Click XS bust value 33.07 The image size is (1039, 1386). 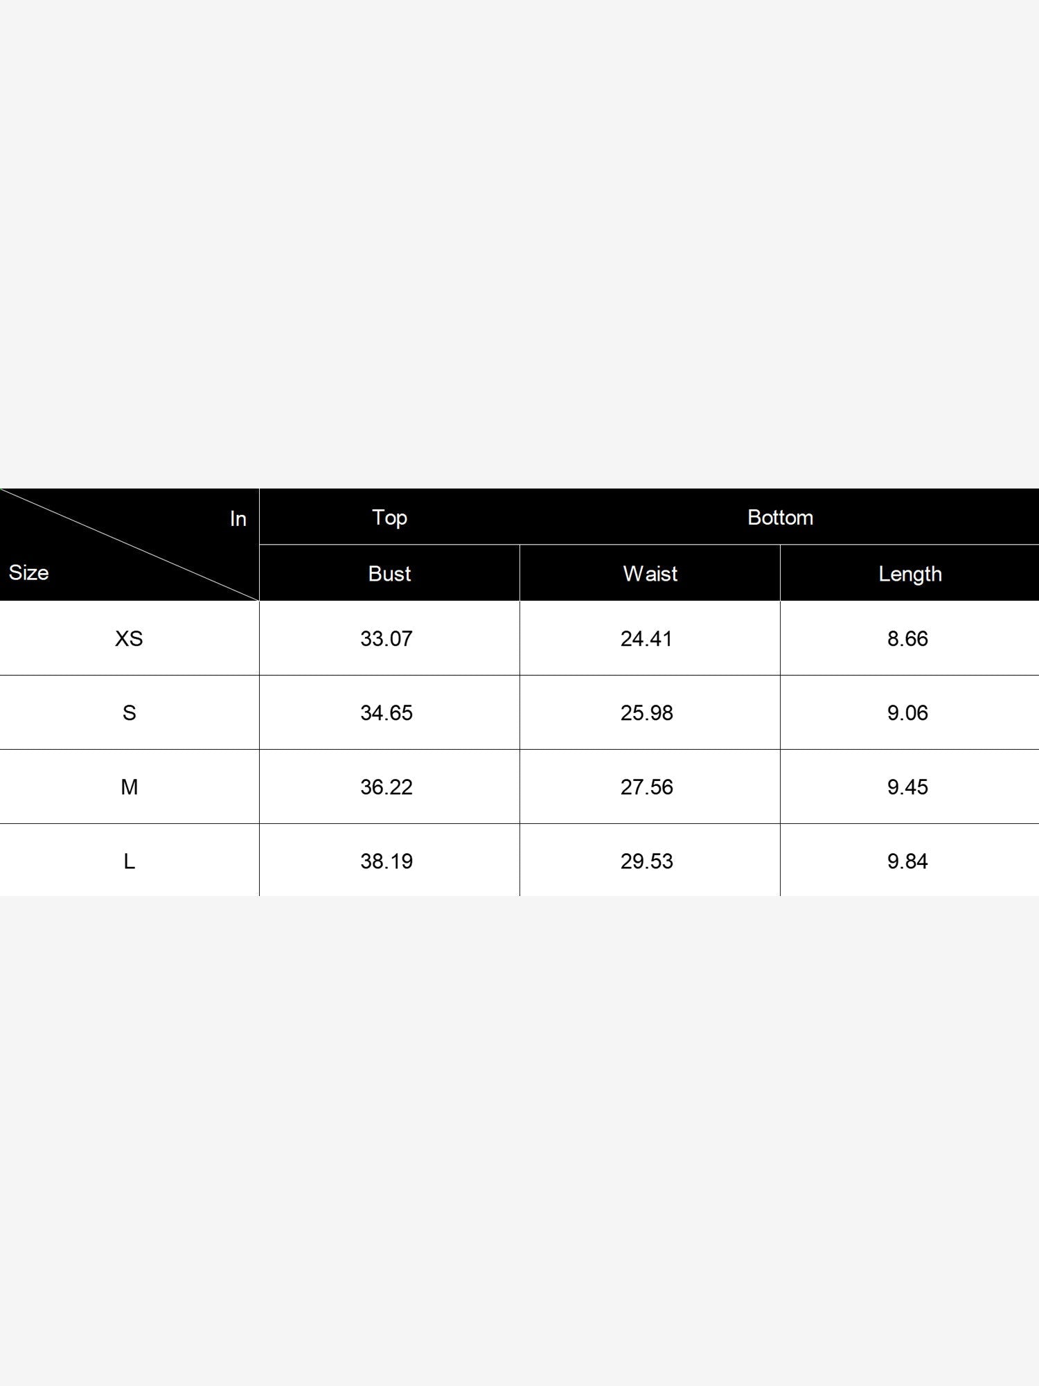tap(387, 638)
